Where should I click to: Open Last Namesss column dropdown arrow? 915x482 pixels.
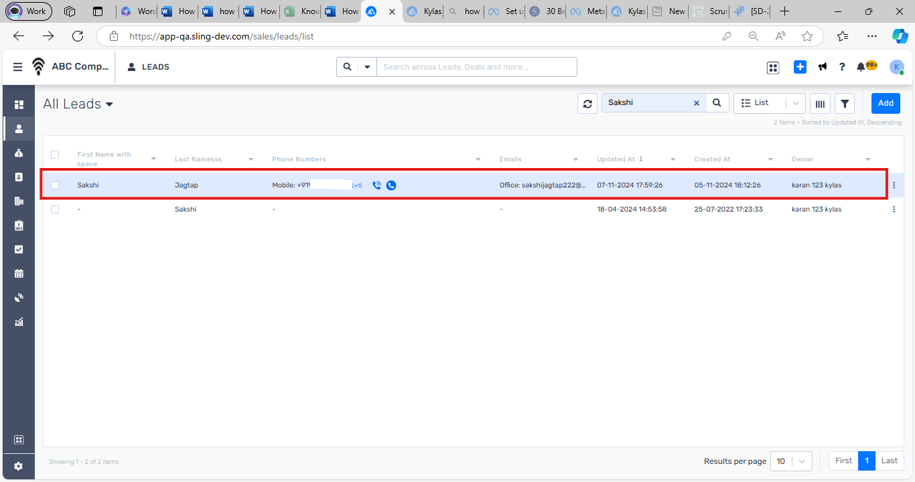point(251,159)
